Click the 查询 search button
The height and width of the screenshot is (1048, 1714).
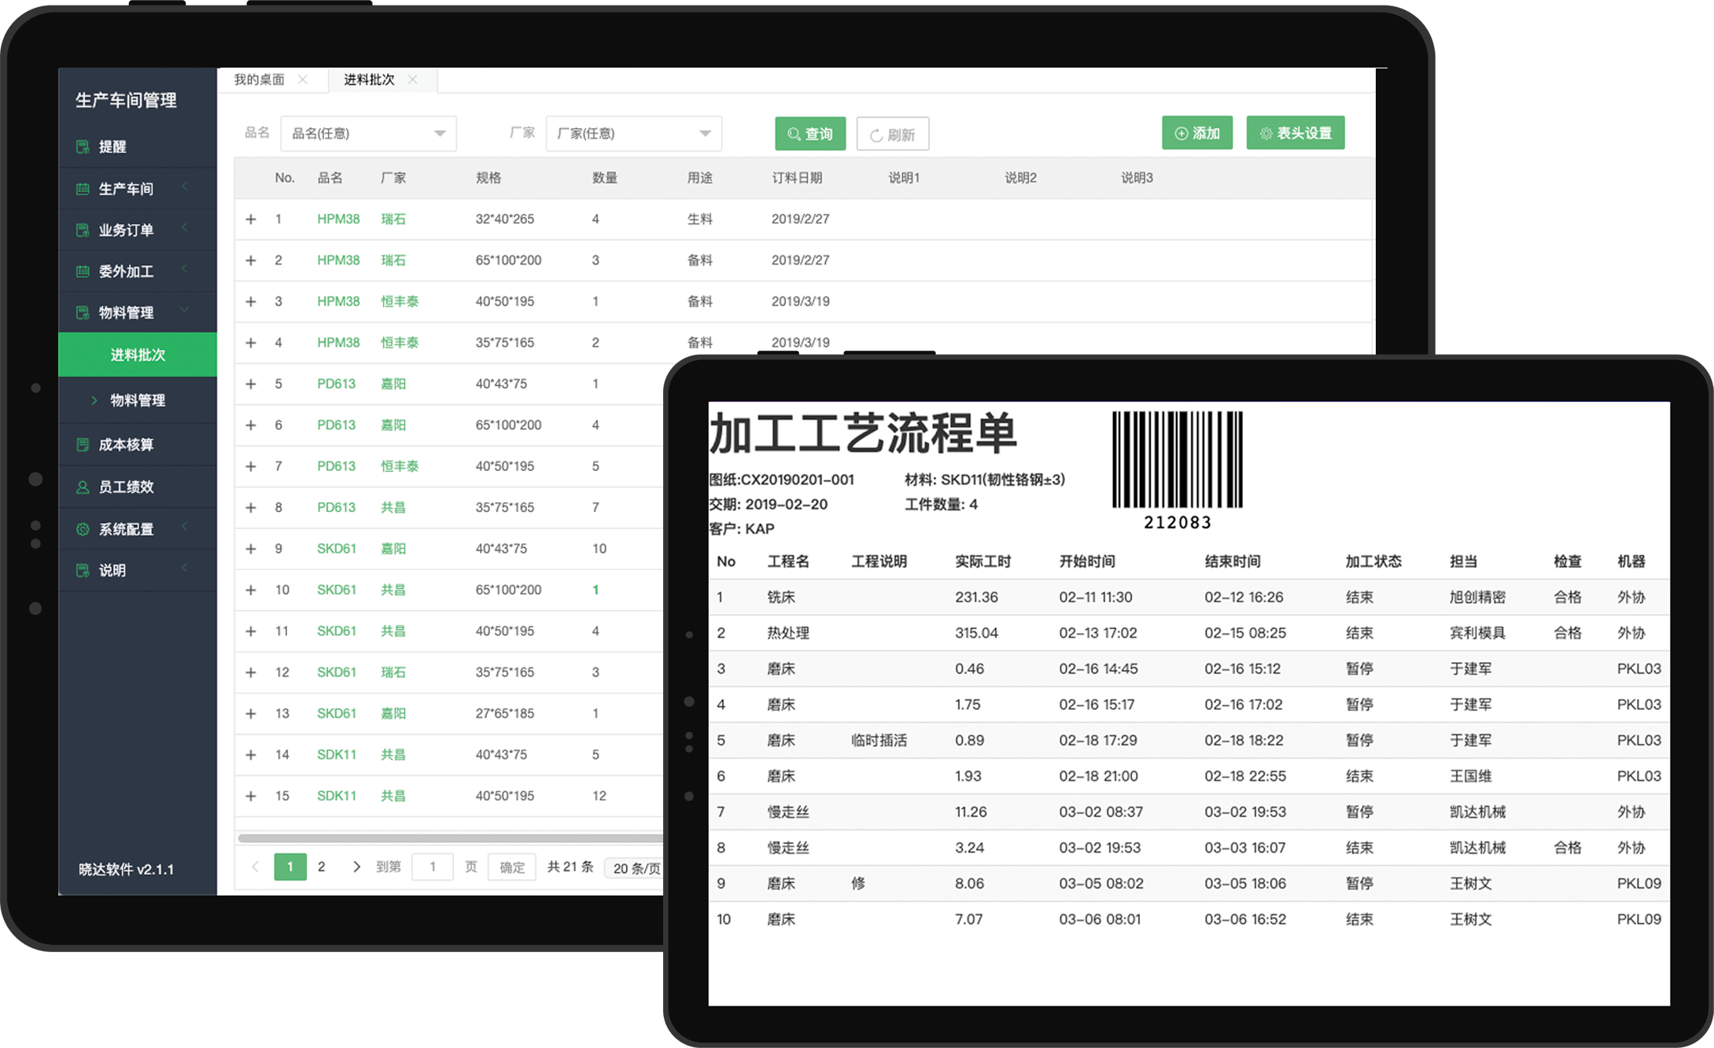click(810, 134)
